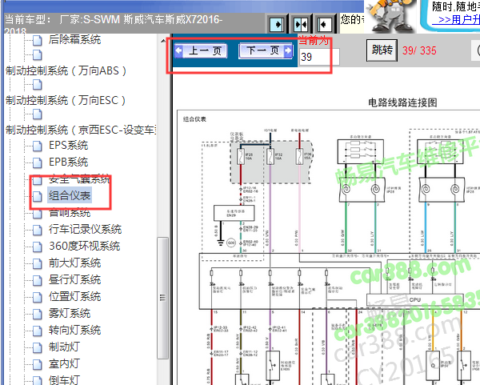480x385 pixels.
Task: Click the page icon beside 位置灯系统
Action: pyautogui.click(x=38, y=298)
